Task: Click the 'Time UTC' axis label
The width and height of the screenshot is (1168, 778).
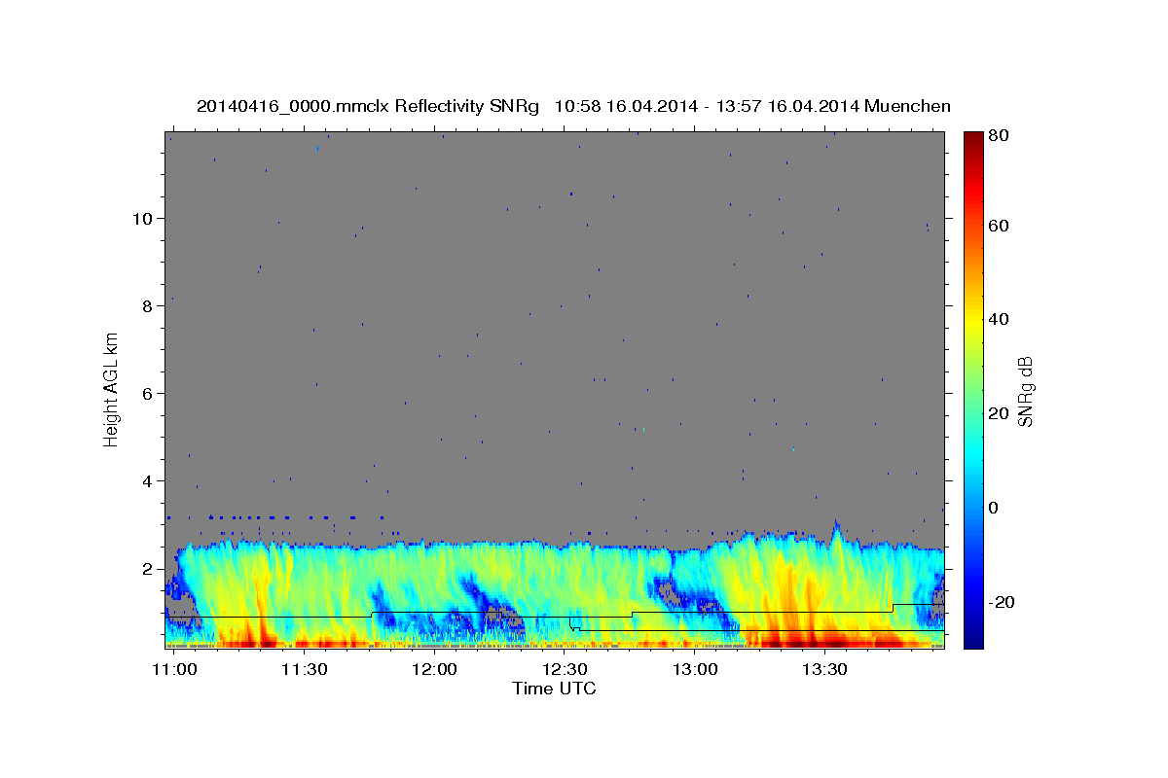Action: (554, 689)
